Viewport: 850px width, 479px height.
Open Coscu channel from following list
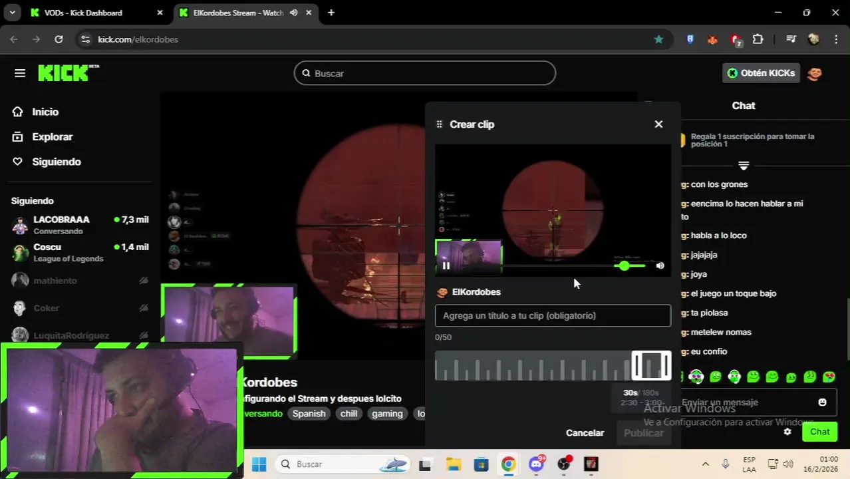pos(80,252)
